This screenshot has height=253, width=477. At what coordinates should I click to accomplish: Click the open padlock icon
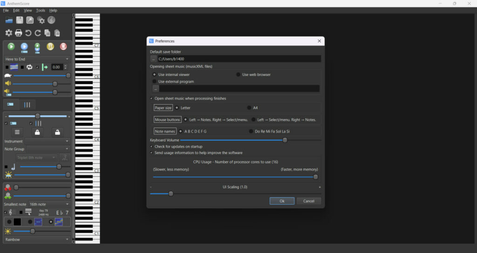point(57,132)
